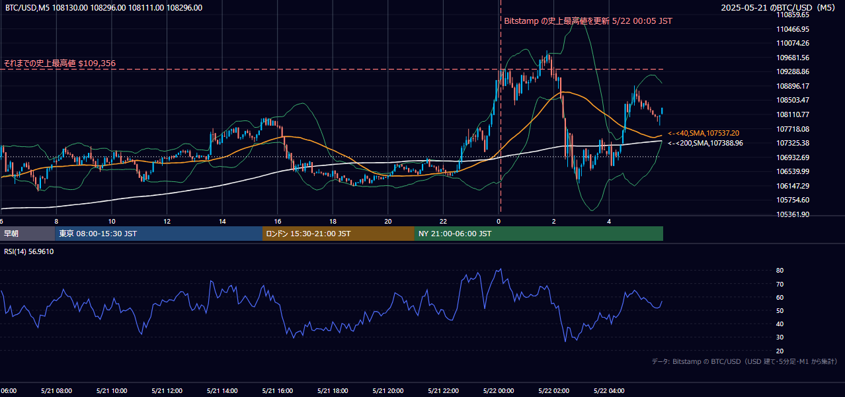The height and width of the screenshot is (397, 845).
Task: Click the Bitstamp data source footnote
Action: [744, 362]
